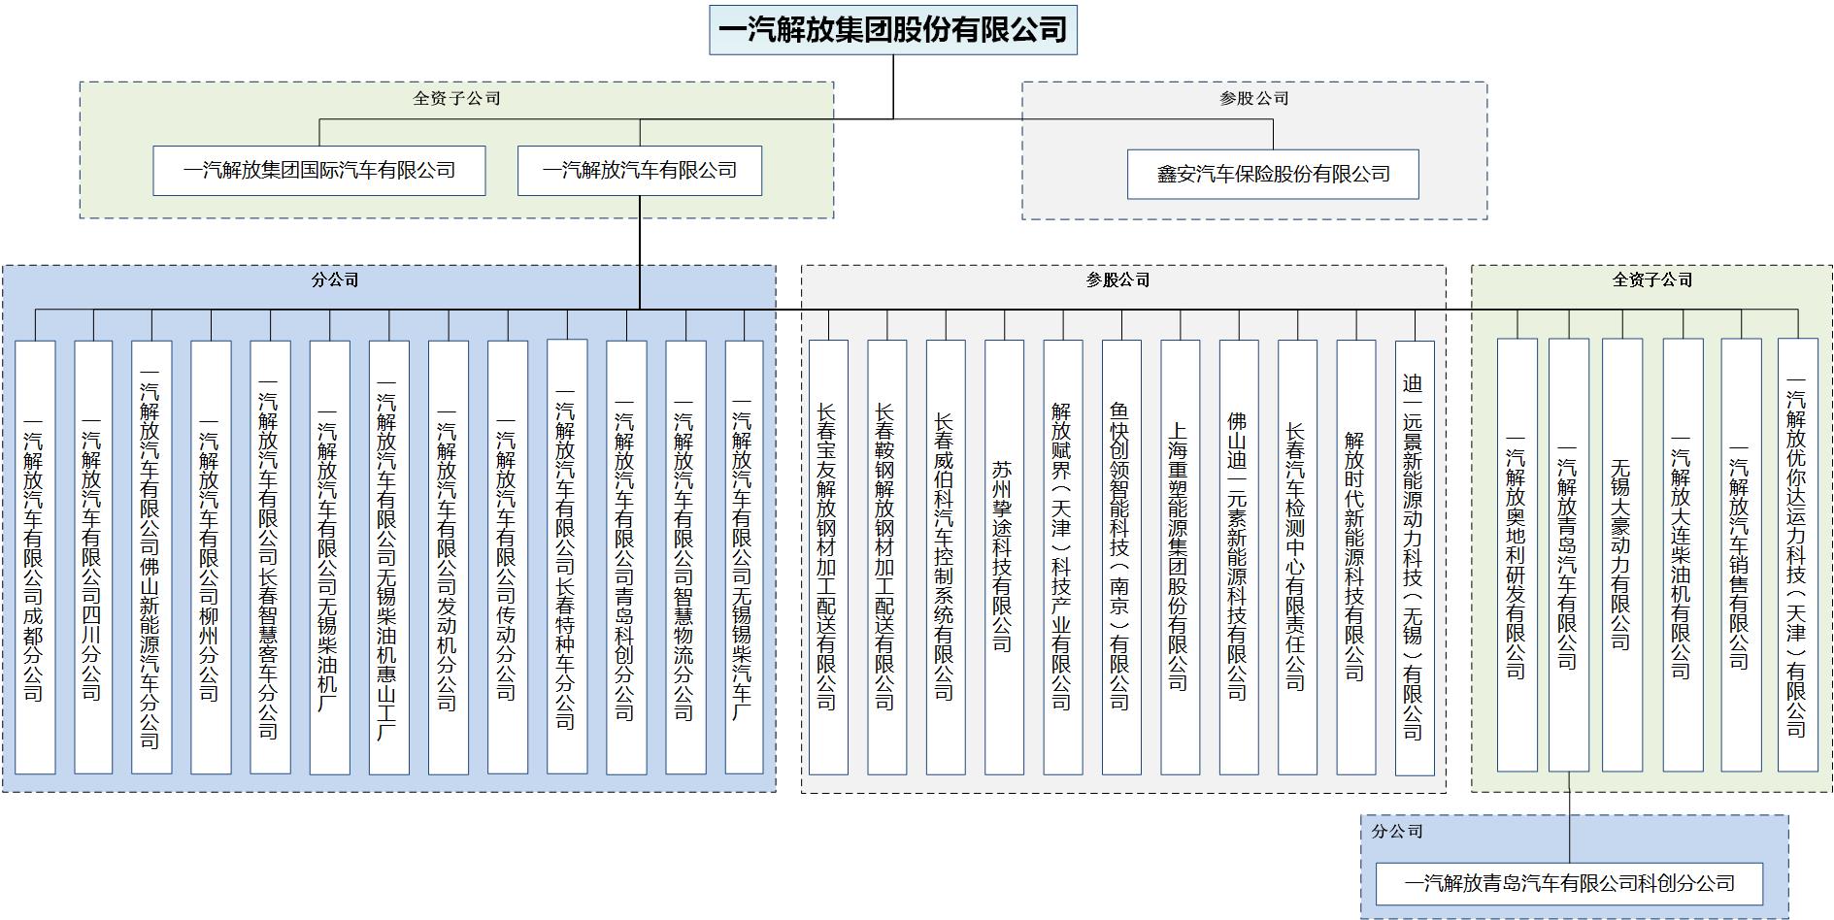
Task: Select 佛山迪一元素新能源科技有限公司 box
Action: pyautogui.click(x=1239, y=557)
